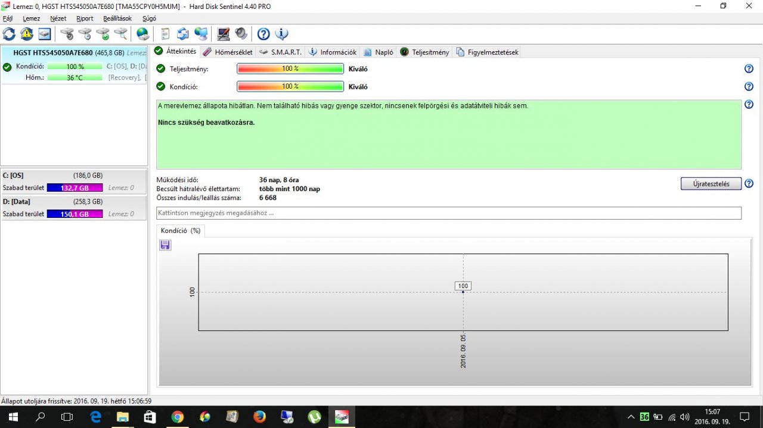Click the disk icon with the round gauge
This screenshot has height=428, width=763.
pyautogui.click(x=67, y=34)
